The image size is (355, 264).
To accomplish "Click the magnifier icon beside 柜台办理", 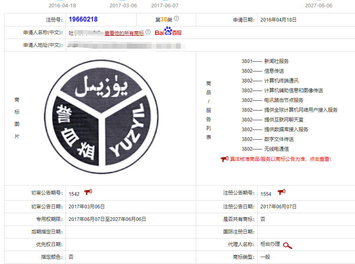I will [287, 246].
